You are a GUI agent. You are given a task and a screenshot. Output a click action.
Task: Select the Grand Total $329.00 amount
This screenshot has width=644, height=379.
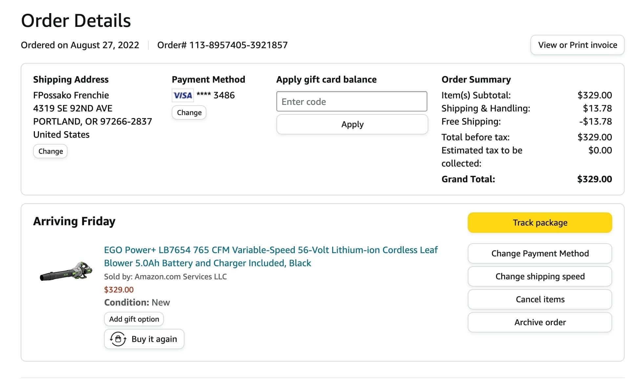594,179
